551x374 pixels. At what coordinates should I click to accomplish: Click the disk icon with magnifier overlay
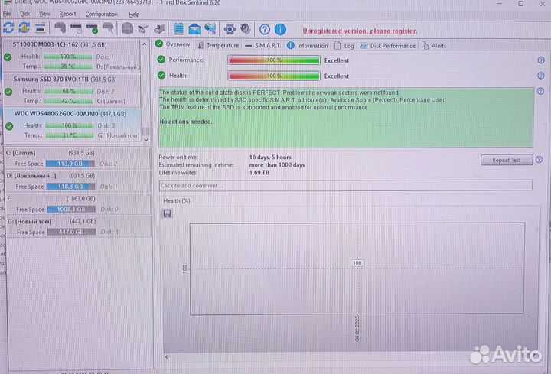tap(108, 28)
